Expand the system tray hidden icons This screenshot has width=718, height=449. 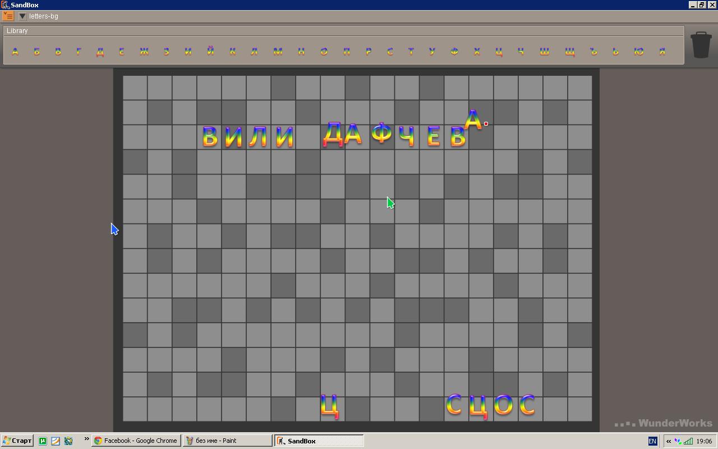668,441
